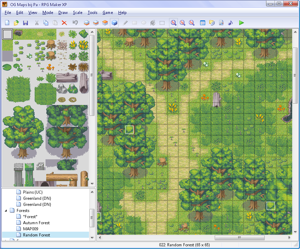Open the Materialbase icon
Image resolution: width=300 pixels, height=249 pixels.
pyautogui.click(x=212, y=23)
